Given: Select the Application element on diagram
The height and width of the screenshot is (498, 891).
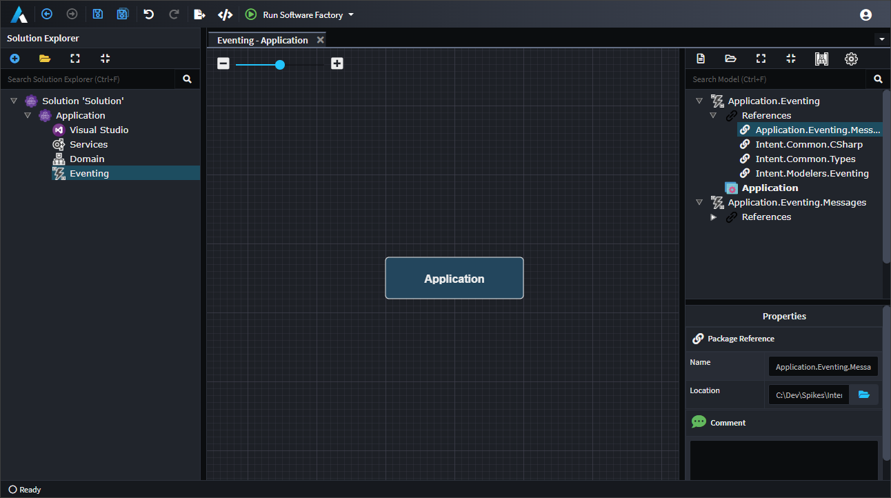Looking at the screenshot, I should point(454,278).
